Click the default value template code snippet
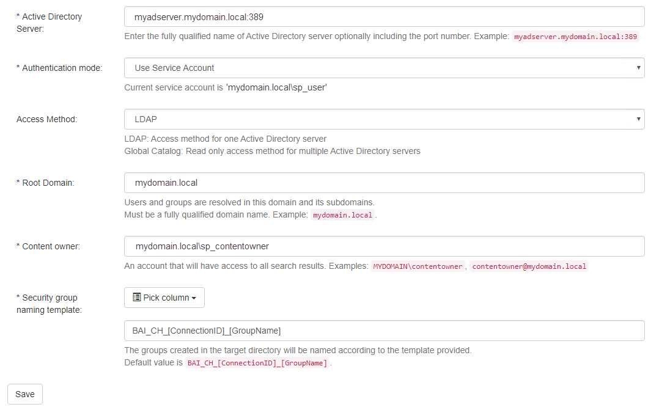The height and width of the screenshot is (410, 651). coord(257,363)
